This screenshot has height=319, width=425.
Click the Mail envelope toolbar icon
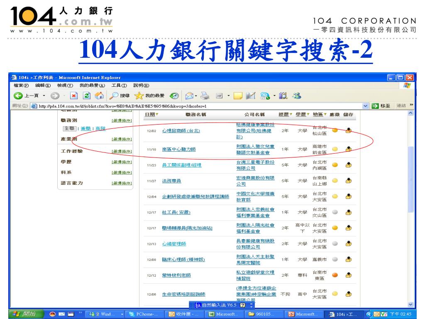[189, 96]
